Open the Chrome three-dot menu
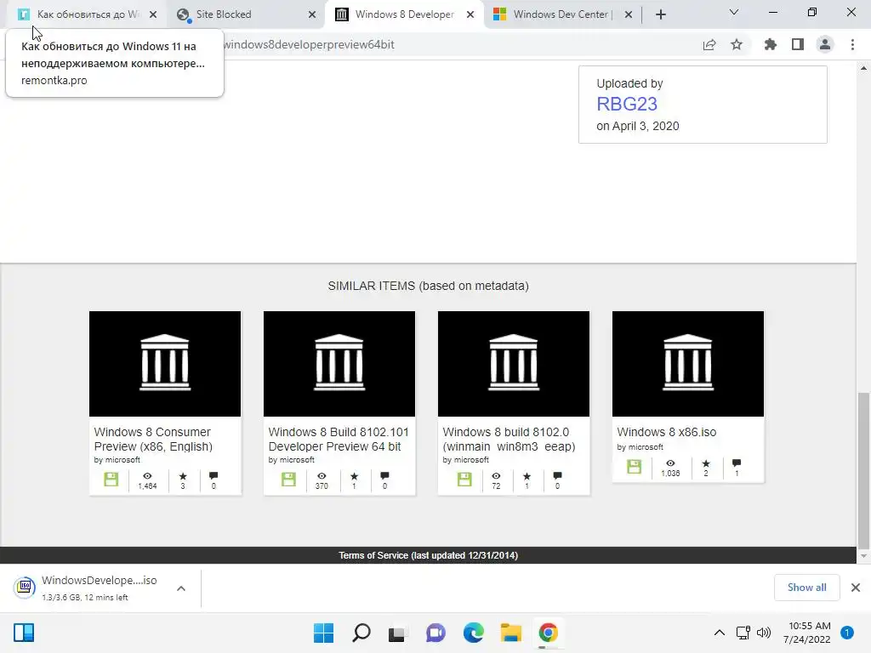This screenshot has width=871, height=653. click(x=852, y=44)
